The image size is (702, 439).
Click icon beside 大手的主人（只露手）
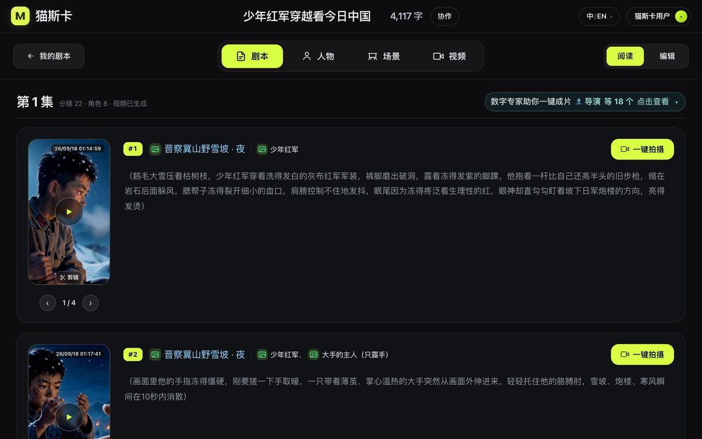click(x=314, y=355)
